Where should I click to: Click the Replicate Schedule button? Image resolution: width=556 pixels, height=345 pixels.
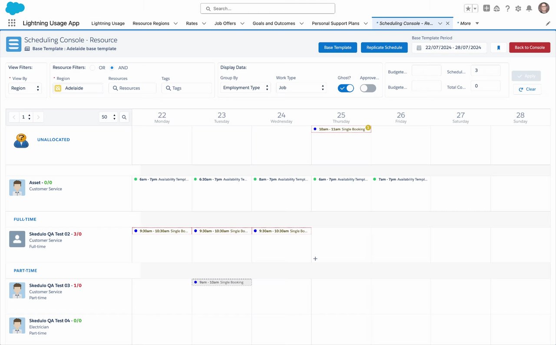point(384,47)
